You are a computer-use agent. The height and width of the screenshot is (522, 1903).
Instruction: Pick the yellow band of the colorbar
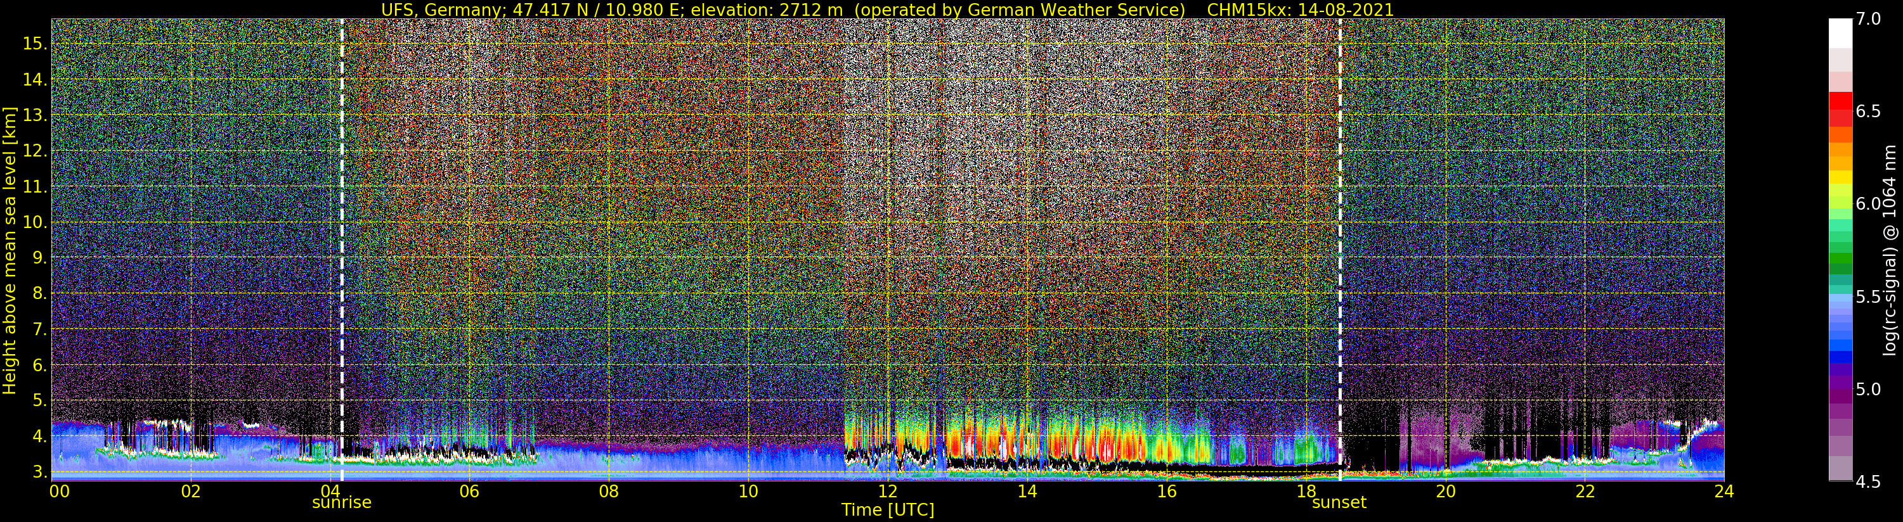(1840, 178)
